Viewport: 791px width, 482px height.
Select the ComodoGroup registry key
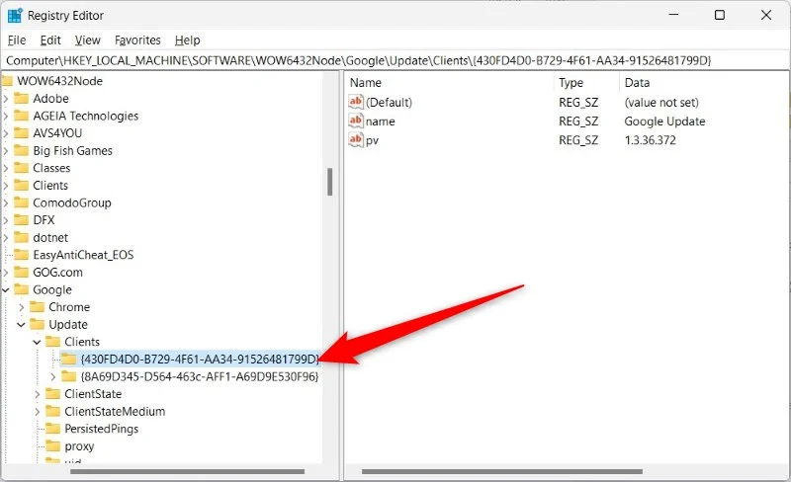tap(72, 202)
